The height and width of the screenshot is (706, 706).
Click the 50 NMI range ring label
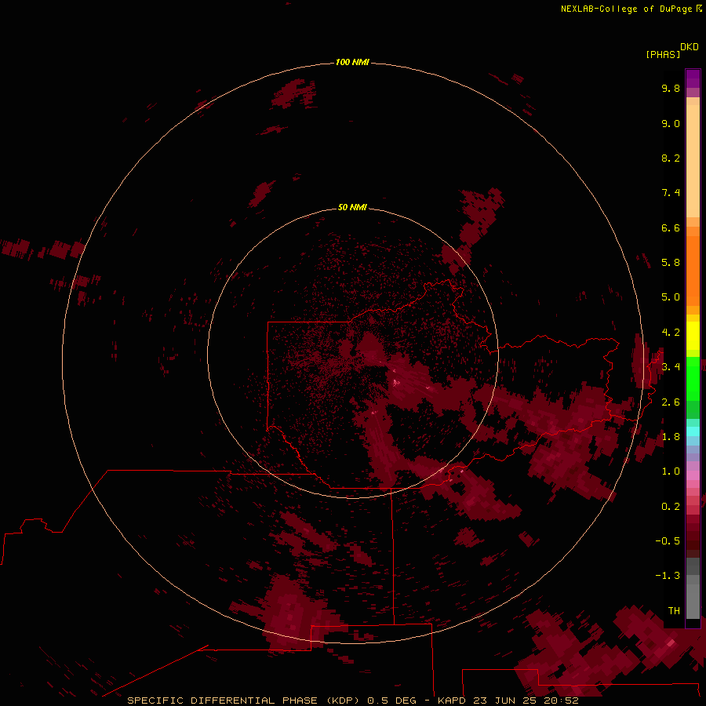(352, 207)
